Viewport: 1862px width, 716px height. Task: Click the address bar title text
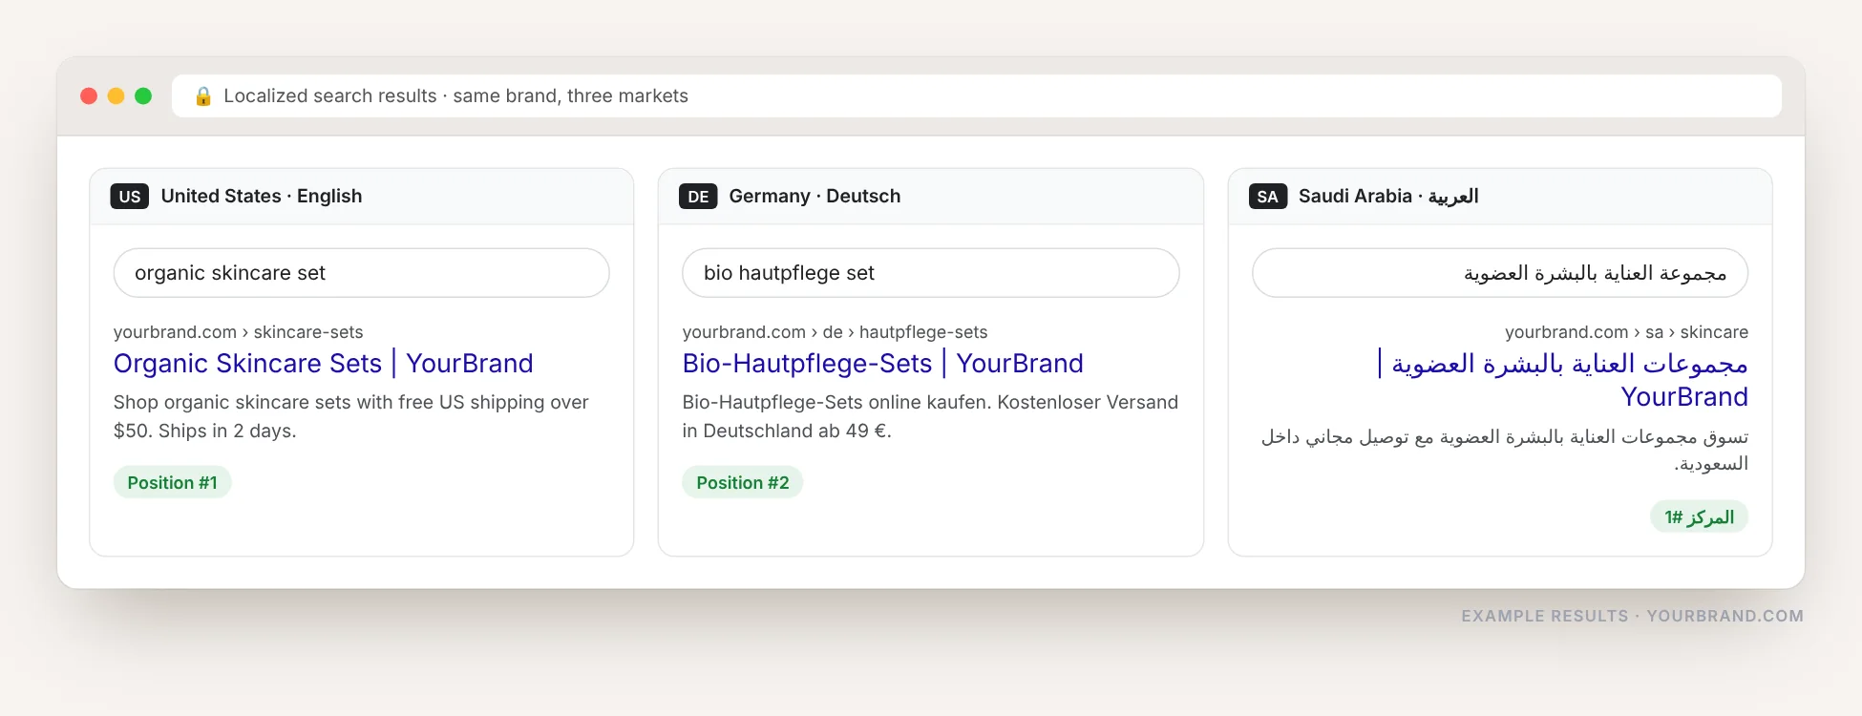click(455, 96)
